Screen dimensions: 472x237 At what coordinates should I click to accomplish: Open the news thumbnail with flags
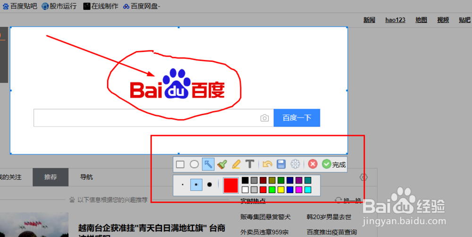34,225
